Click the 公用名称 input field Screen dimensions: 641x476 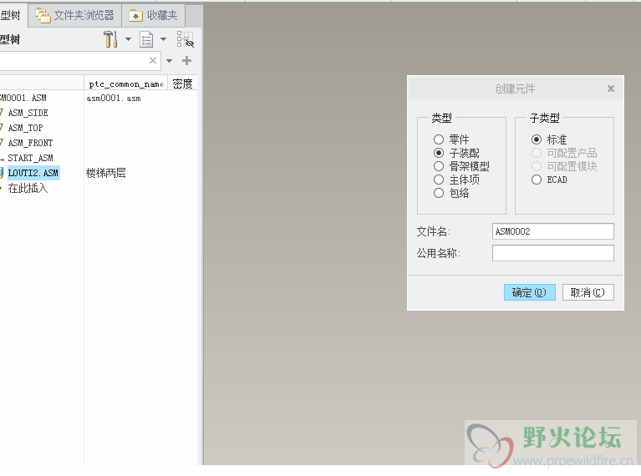553,253
